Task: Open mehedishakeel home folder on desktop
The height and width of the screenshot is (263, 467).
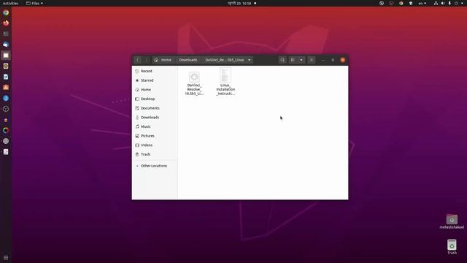Action: [452, 221]
